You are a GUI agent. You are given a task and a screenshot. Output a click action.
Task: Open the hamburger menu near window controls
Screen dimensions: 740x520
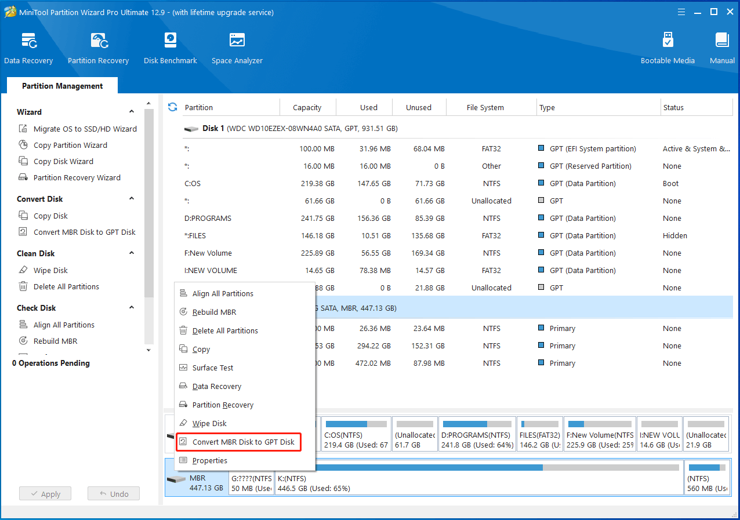click(x=681, y=12)
